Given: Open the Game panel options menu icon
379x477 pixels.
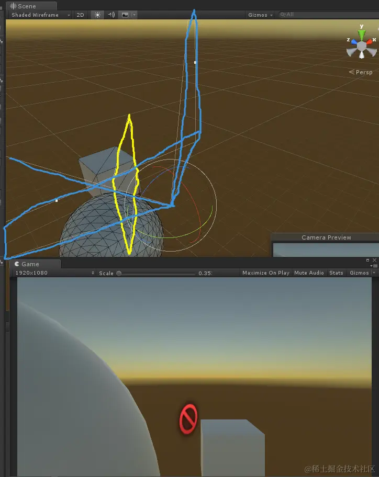Looking at the screenshot, I should click(374, 266).
